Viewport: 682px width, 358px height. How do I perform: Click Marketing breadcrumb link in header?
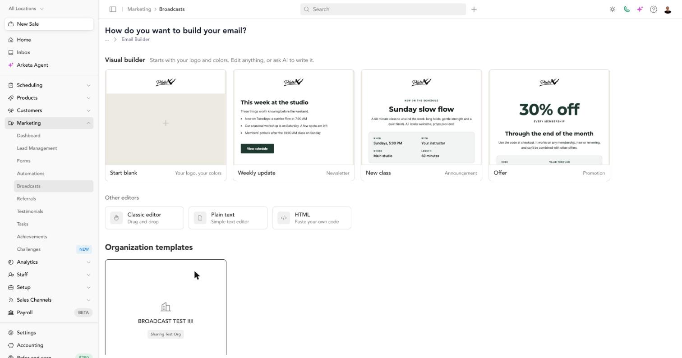tap(139, 9)
